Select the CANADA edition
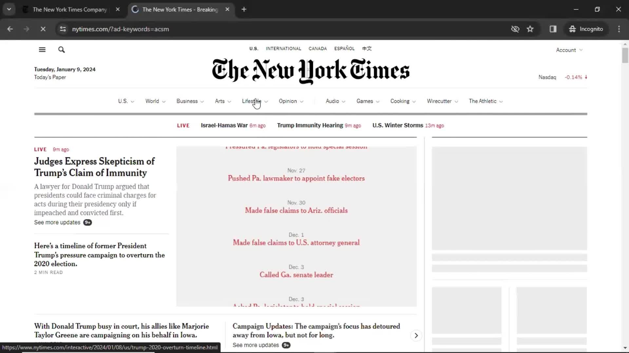 click(317, 48)
